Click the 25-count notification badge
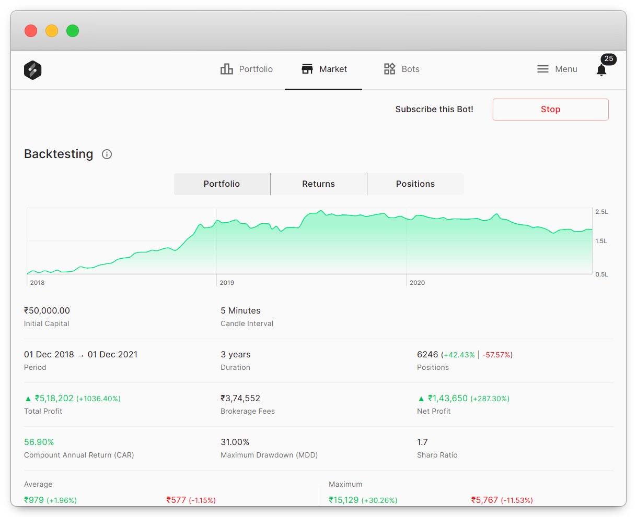This screenshot has width=637, height=517. point(608,59)
